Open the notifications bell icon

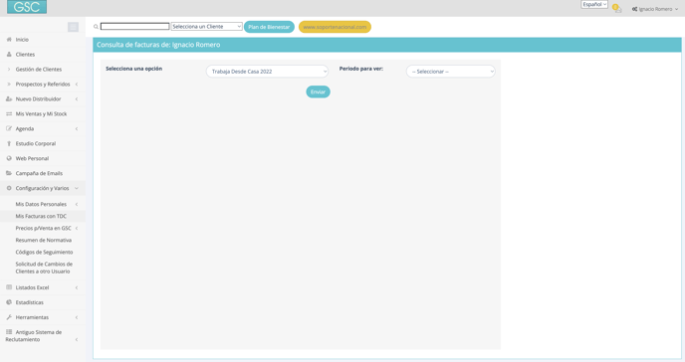coord(617,8)
